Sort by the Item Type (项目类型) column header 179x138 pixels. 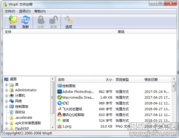coord(128,80)
